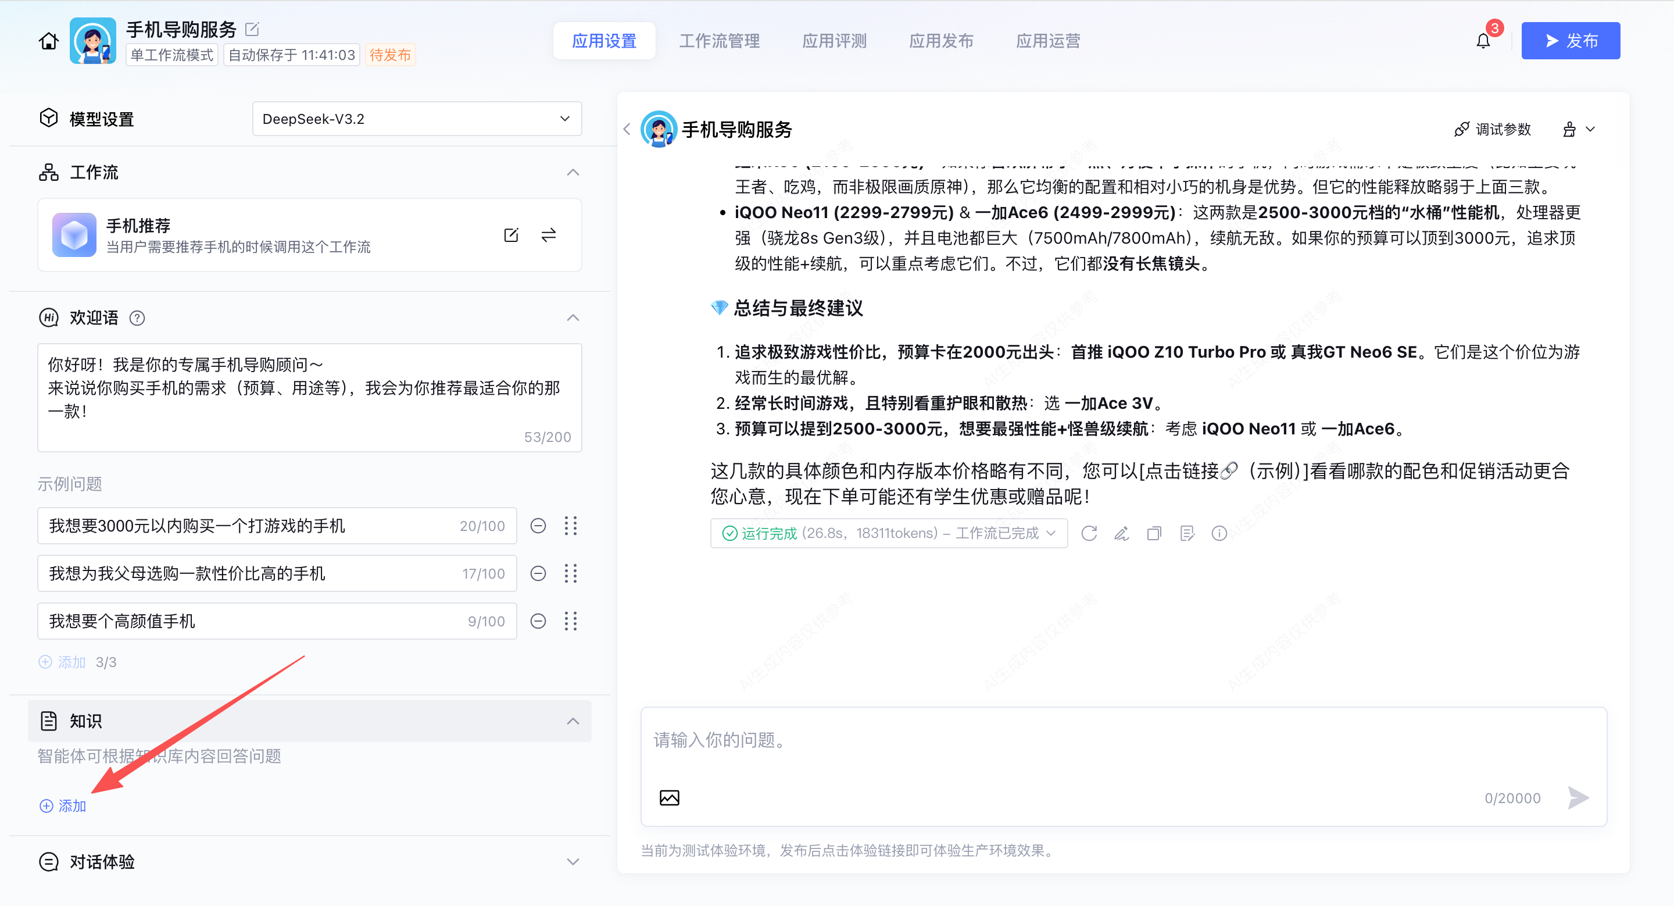Click the 手机推荐 workflow cube icon
The image size is (1674, 906).
click(74, 234)
